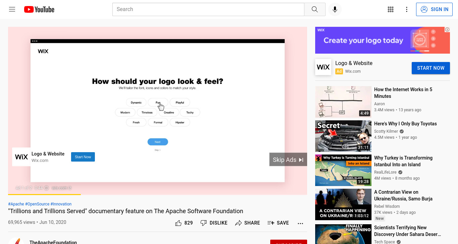Open more actions ellipsis below video
458x244 pixels.
coord(300,223)
